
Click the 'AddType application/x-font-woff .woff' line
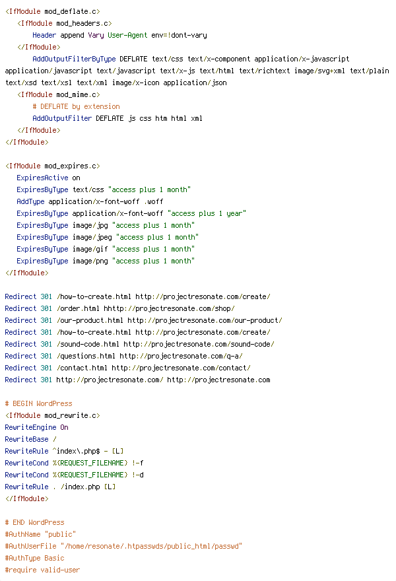(90, 201)
